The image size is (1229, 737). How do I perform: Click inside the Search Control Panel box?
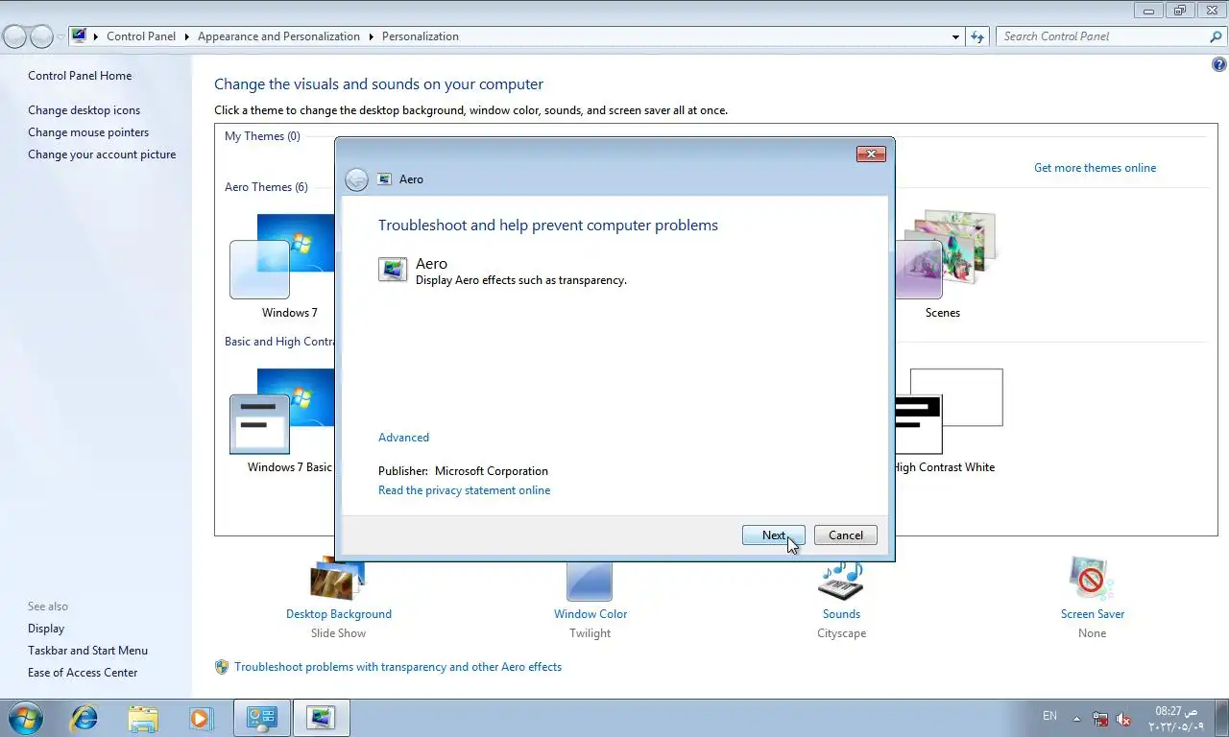1102,36
